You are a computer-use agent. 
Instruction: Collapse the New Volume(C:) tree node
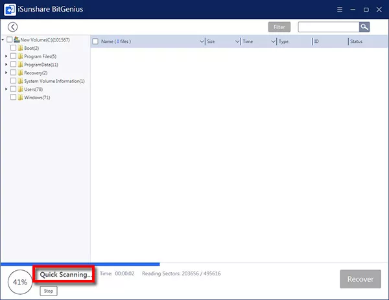(x=3, y=40)
